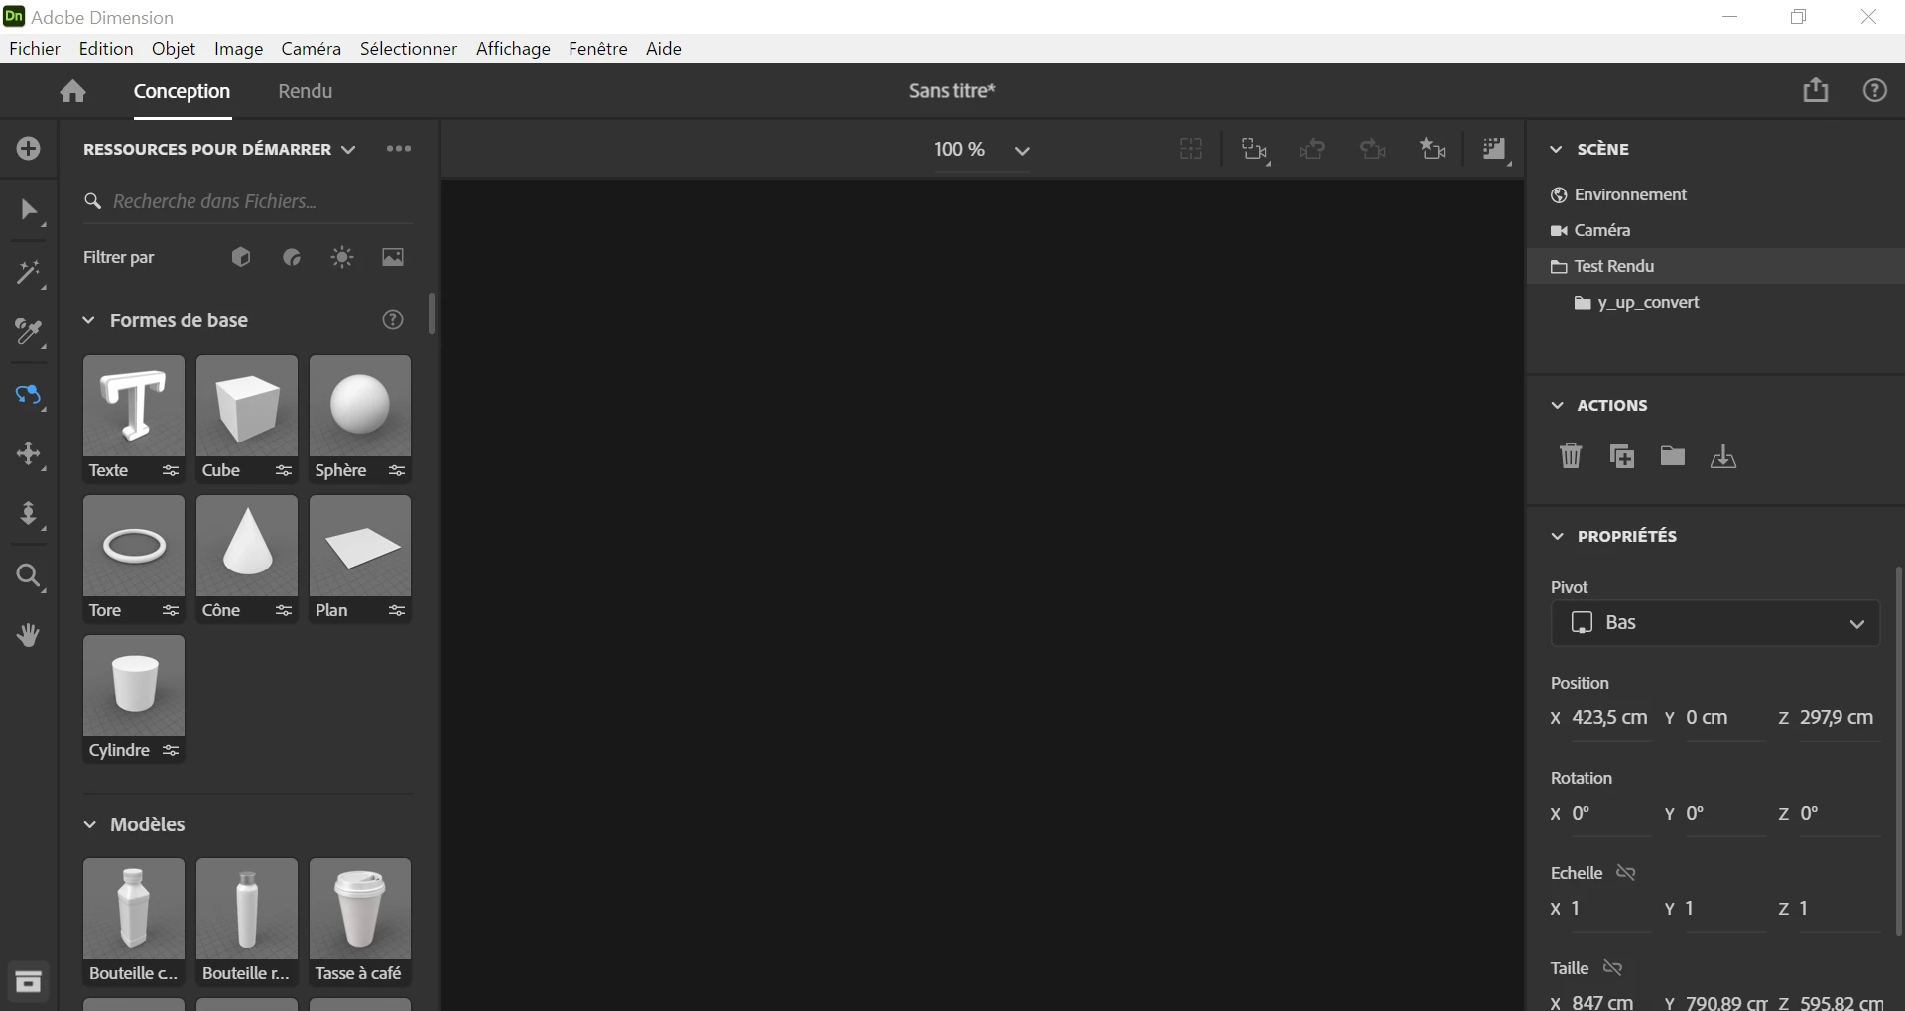This screenshot has width=1905, height=1011.
Task: Open the Pivot Bas dropdown
Action: [x=1715, y=623]
